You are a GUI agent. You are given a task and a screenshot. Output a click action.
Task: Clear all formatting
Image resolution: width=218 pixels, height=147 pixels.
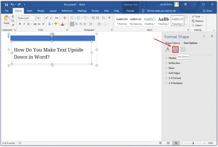[x=65, y=18]
